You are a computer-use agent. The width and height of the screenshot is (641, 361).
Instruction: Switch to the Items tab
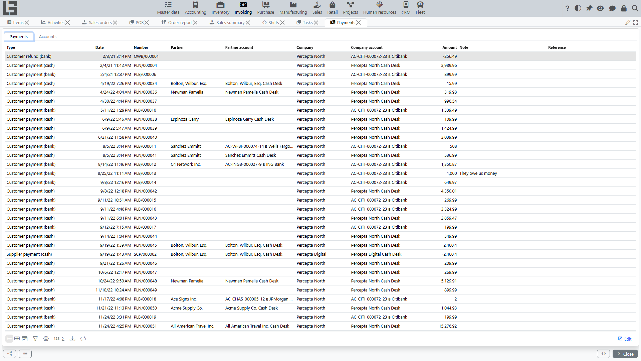pos(15,22)
